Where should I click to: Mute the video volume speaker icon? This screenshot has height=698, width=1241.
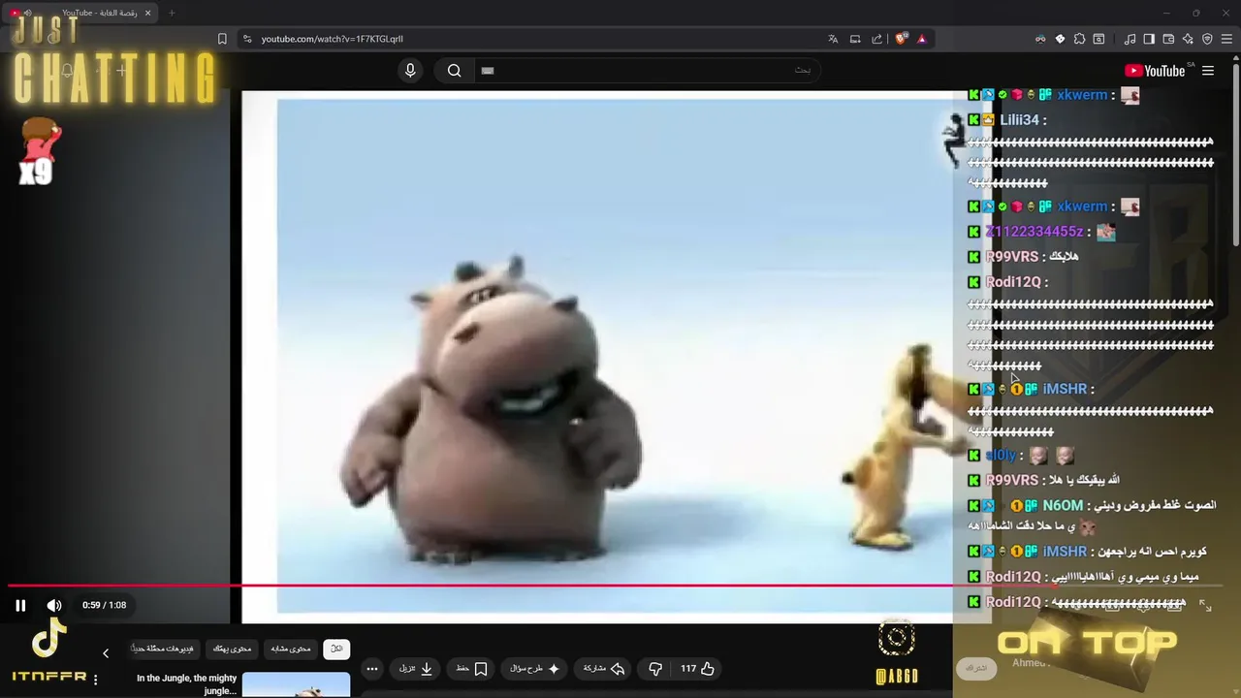[54, 605]
